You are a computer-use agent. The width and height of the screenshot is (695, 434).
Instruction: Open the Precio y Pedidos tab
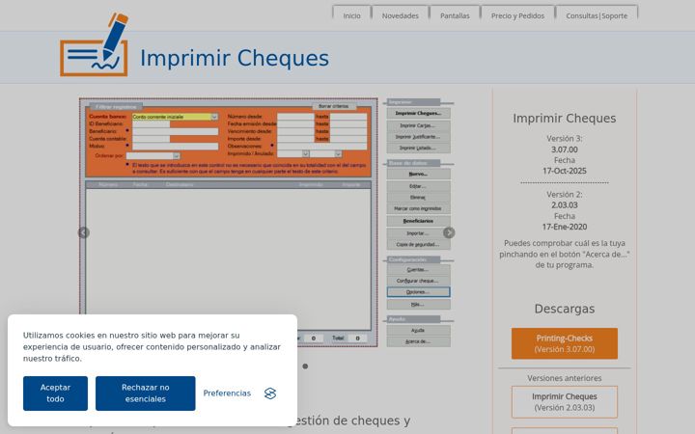point(517,15)
